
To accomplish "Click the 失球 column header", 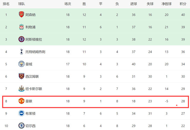I will click(x=150, y=4).
